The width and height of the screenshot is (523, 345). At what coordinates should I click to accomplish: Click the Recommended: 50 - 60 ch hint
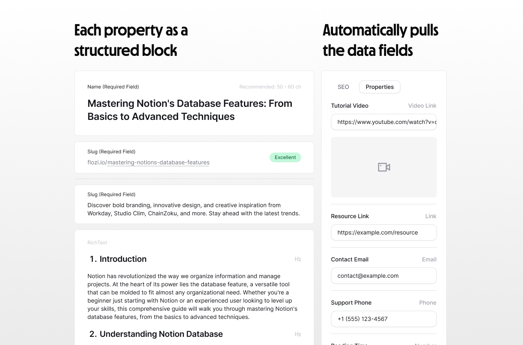click(270, 87)
